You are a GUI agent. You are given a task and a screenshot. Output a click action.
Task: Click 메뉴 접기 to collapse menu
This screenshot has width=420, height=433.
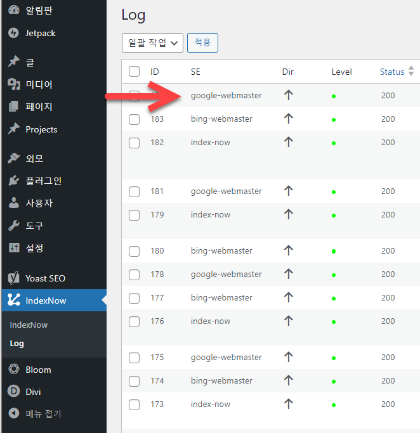[x=43, y=414]
